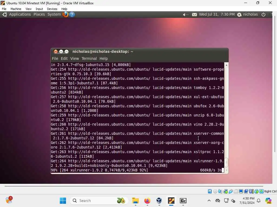Open terminal View menu
This screenshot has width=277, height=207.
point(75,58)
